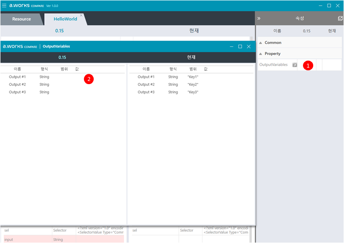Minimize the main a.works Compare window
Viewport: 344px width, 243px height.
(x=320, y=6)
